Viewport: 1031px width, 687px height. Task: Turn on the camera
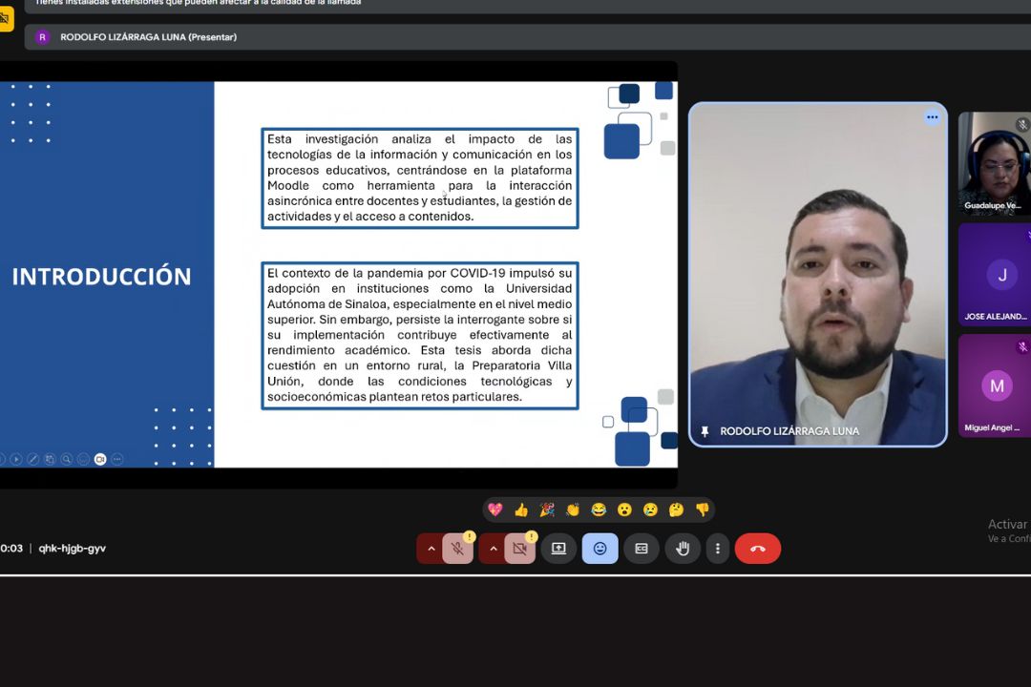[519, 549]
